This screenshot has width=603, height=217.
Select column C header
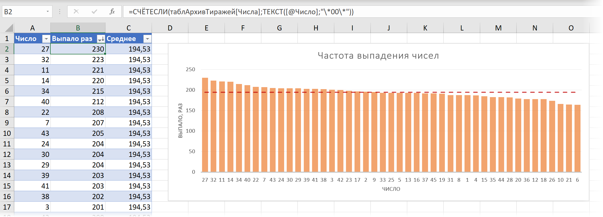point(129,28)
